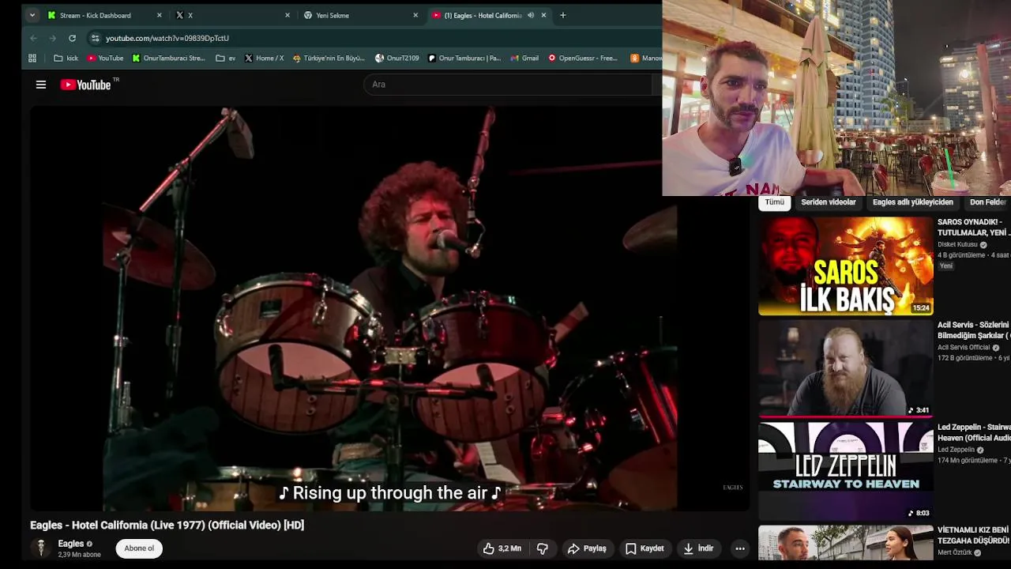Click the browser forward arrow
Screen dimensions: 1011x569
pyautogui.click(x=52, y=38)
